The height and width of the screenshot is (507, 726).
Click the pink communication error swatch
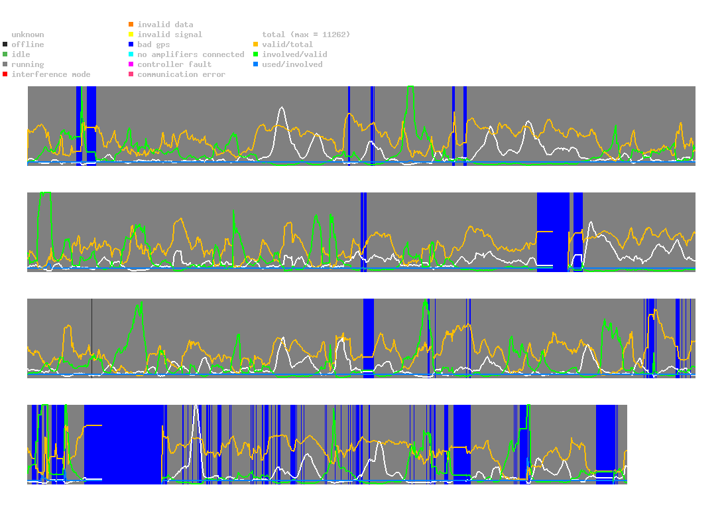[x=131, y=74]
